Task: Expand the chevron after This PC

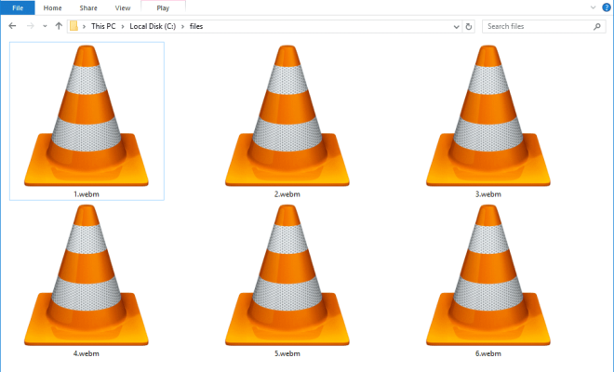Action: [123, 26]
